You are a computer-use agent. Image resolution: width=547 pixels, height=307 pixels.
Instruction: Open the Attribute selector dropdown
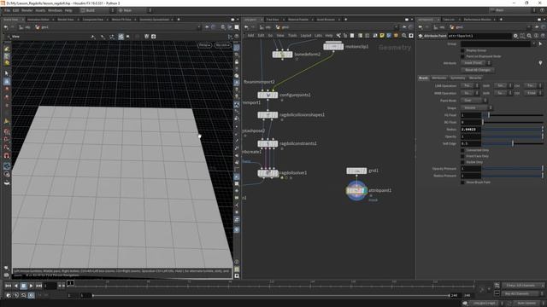click(x=475, y=63)
